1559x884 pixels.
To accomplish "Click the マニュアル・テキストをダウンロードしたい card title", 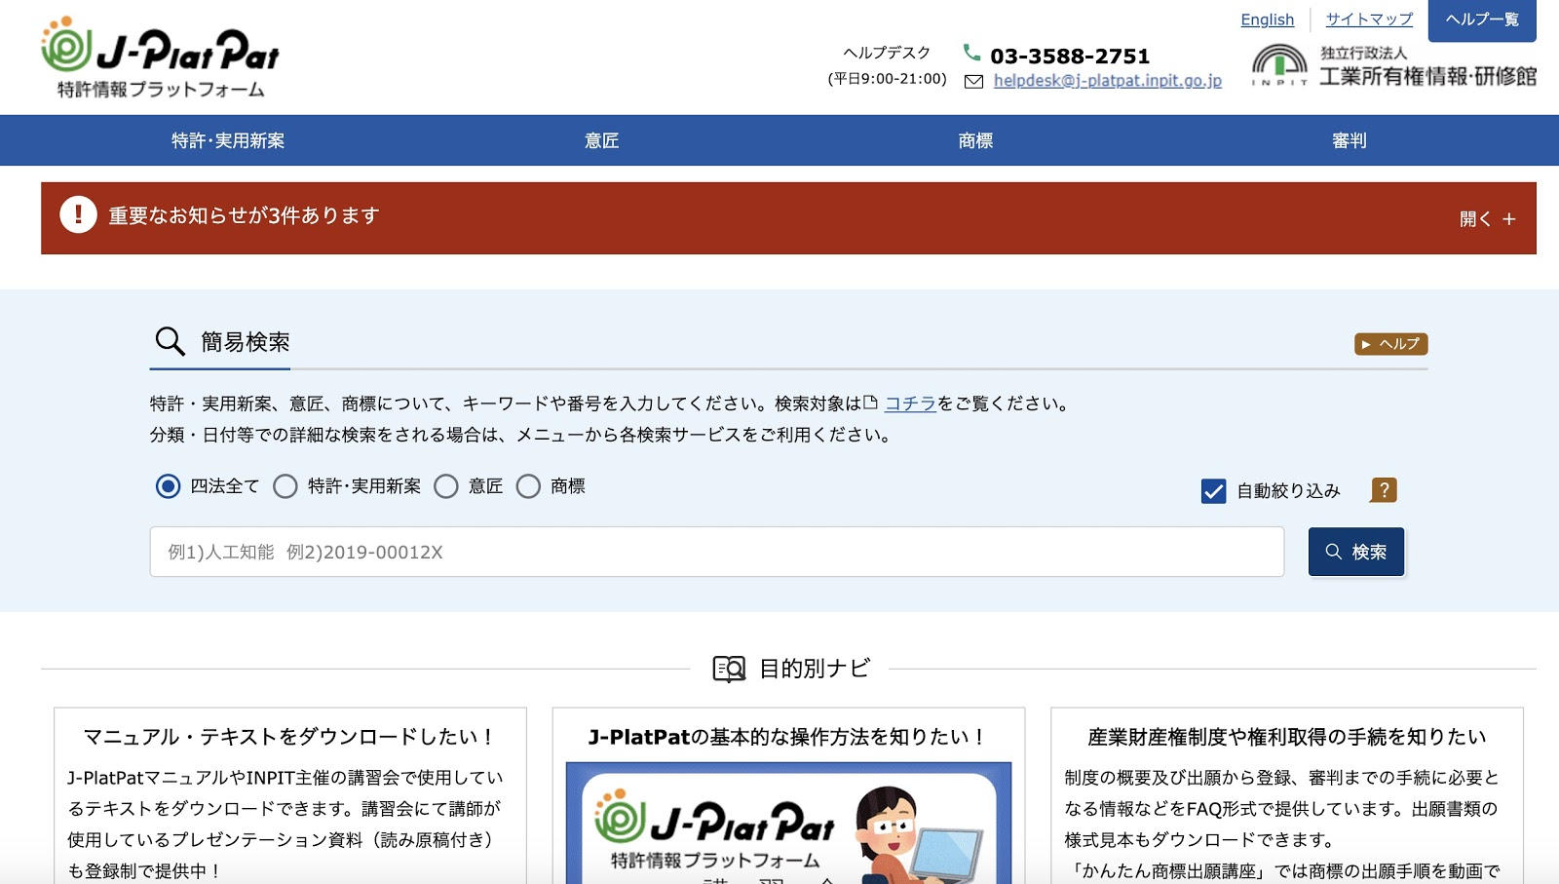I will [289, 737].
